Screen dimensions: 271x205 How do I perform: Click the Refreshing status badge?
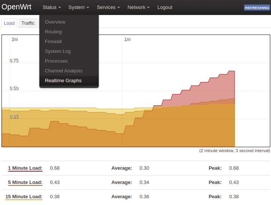[257, 8]
